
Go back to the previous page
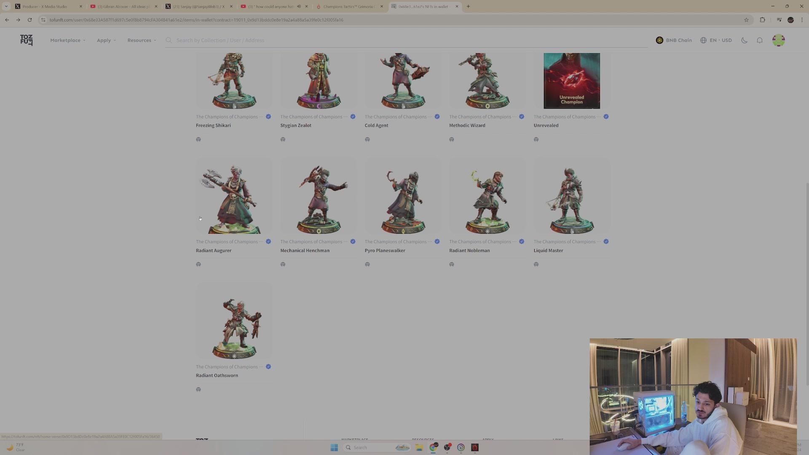coord(7,20)
